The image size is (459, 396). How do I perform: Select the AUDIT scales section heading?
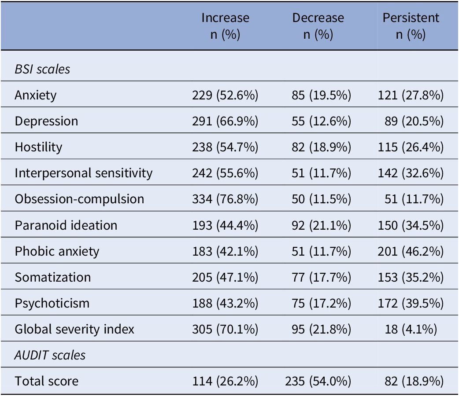pos(50,355)
